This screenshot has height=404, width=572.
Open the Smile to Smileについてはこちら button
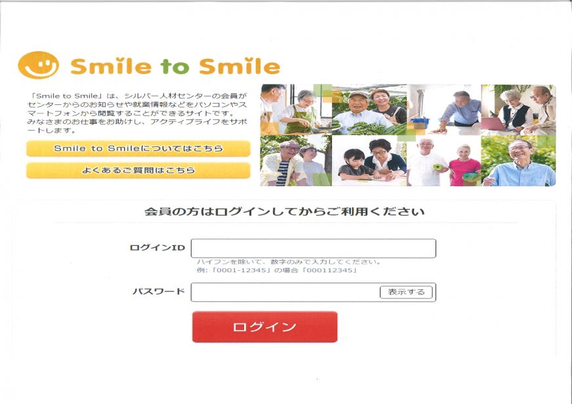(x=138, y=148)
